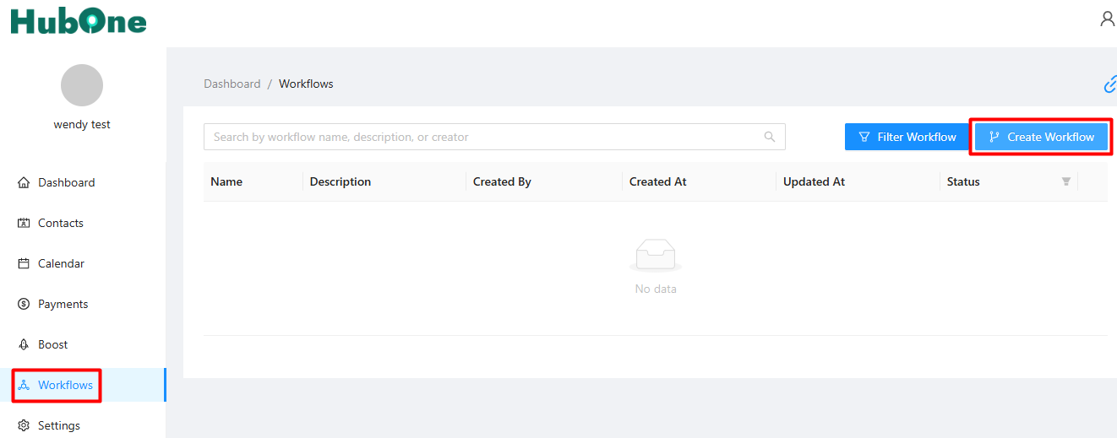Screen dimensions: 1117x438
Task: Click the link icon beside breadcrumb
Action: (1110, 84)
